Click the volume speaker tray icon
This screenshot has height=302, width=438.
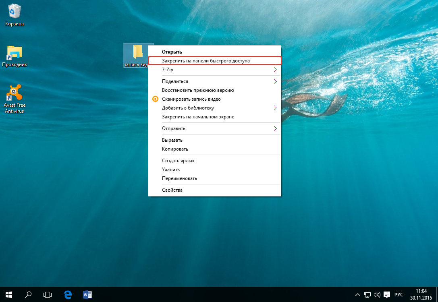[x=377, y=294]
